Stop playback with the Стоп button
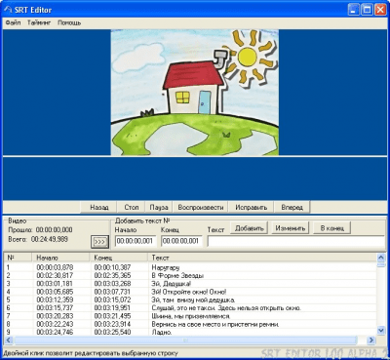The width and height of the screenshot is (390, 360). 132,207
